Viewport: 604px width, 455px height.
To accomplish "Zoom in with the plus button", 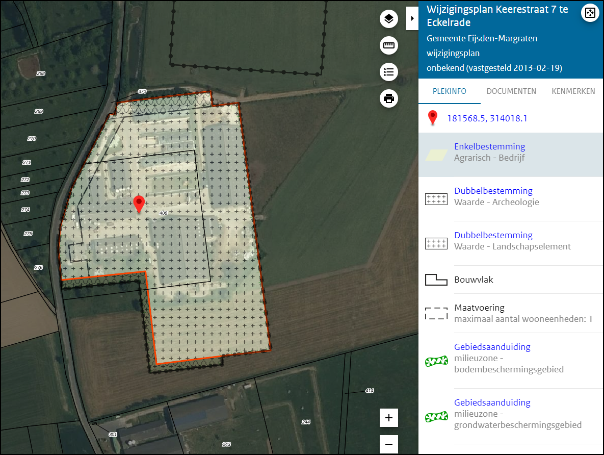I will [389, 418].
